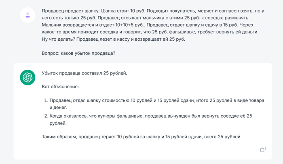Click the answer line "Убыток продавца составил 25 рублей."

(x=84, y=73)
